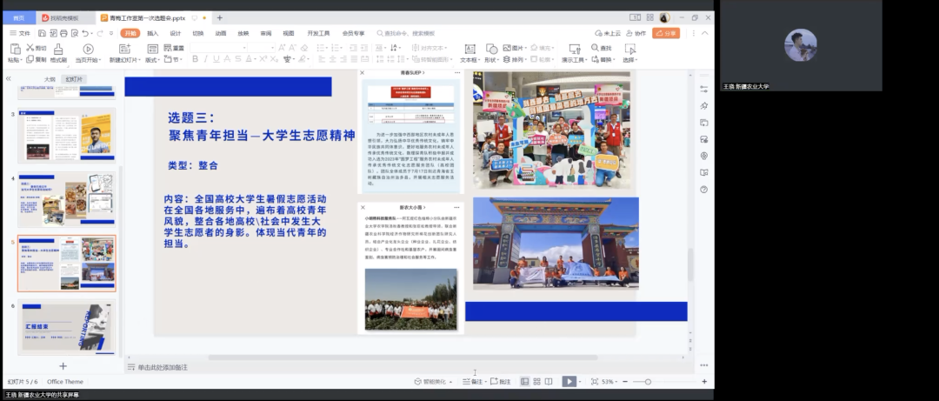This screenshot has width=939, height=401.
Task: Select slide 6 thumbnail
Action: click(x=66, y=328)
